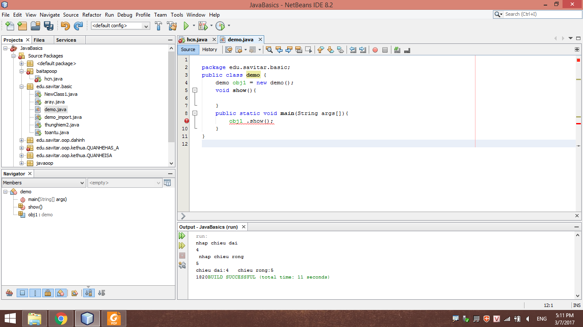The image size is (583, 327).
Task: Toggle Show Static Members in Navigator
Action: 35,293
